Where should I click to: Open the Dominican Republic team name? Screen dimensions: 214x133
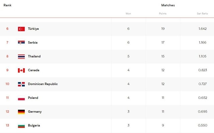pyautogui.click(x=43, y=84)
